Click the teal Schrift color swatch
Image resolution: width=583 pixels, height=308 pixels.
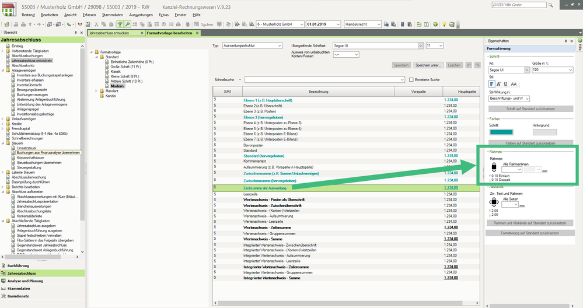pos(501,132)
